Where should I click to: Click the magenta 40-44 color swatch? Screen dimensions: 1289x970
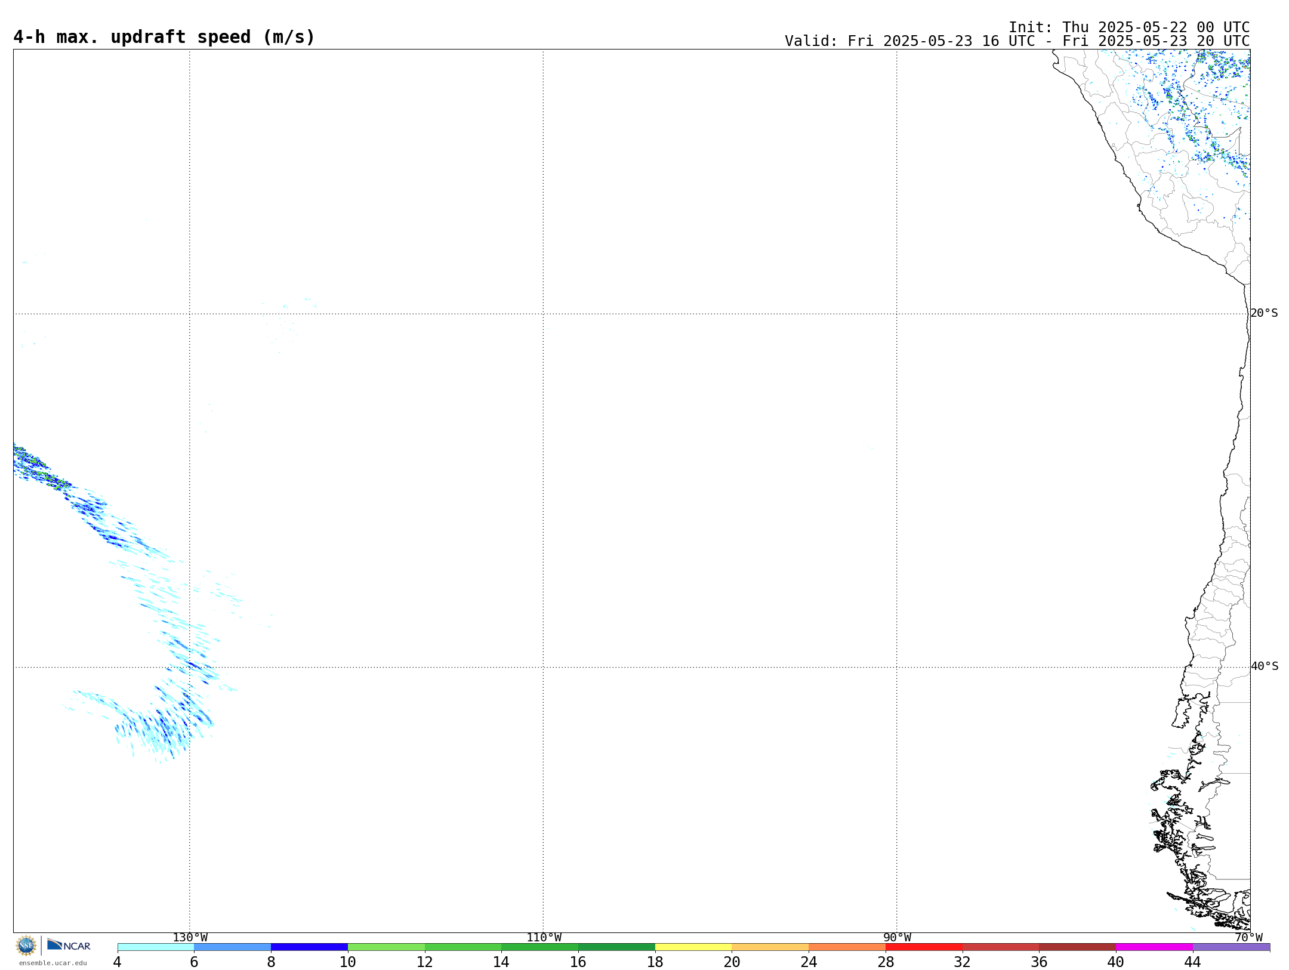pyautogui.click(x=1155, y=947)
